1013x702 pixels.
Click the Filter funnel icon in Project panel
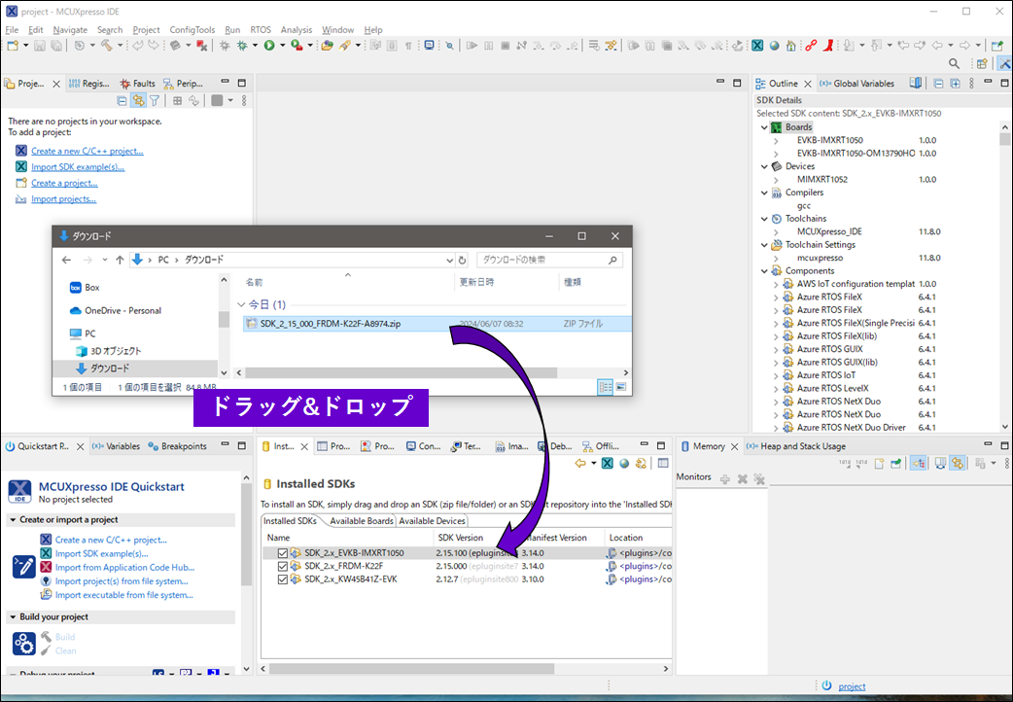pos(154,100)
